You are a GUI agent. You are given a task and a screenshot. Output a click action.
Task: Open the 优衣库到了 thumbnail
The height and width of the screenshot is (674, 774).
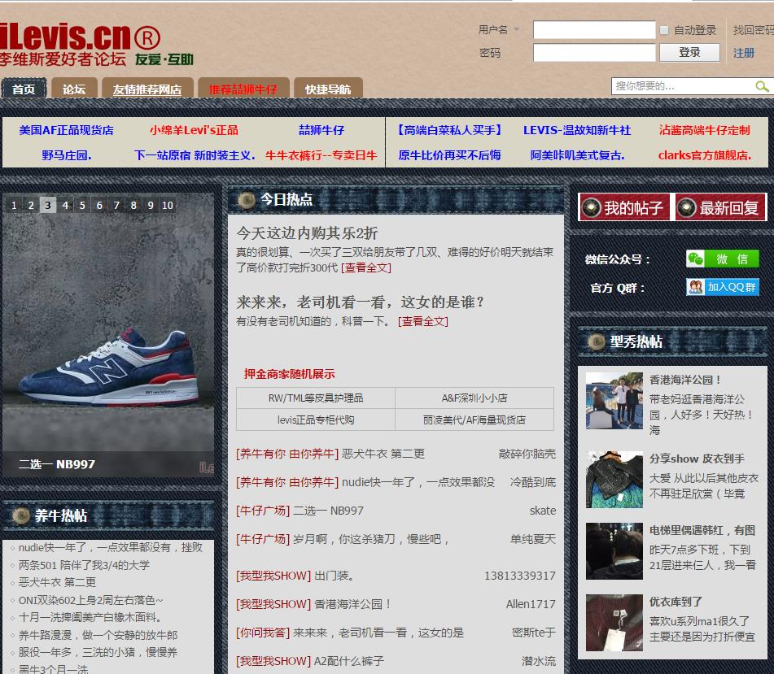click(x=614, y=623)
